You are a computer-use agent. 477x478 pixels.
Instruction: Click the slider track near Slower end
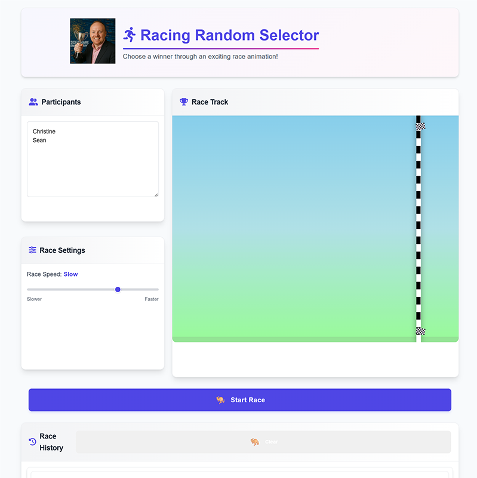[x=33, y=289]
